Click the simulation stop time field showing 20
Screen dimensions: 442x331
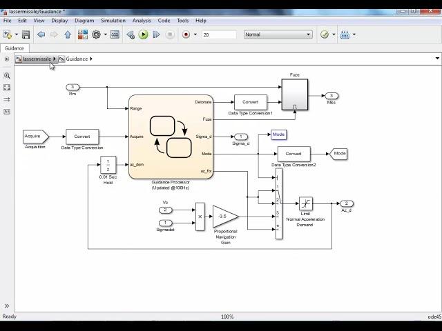point(219,34)
